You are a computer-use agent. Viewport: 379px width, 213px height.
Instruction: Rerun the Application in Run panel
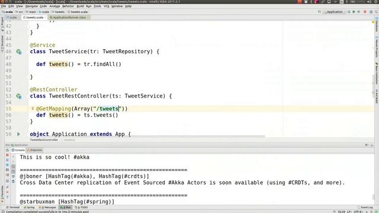[x=7, y=150]
